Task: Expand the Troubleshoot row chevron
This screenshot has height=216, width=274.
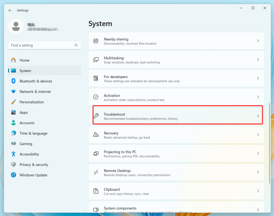Action: [x=258, y=115]
